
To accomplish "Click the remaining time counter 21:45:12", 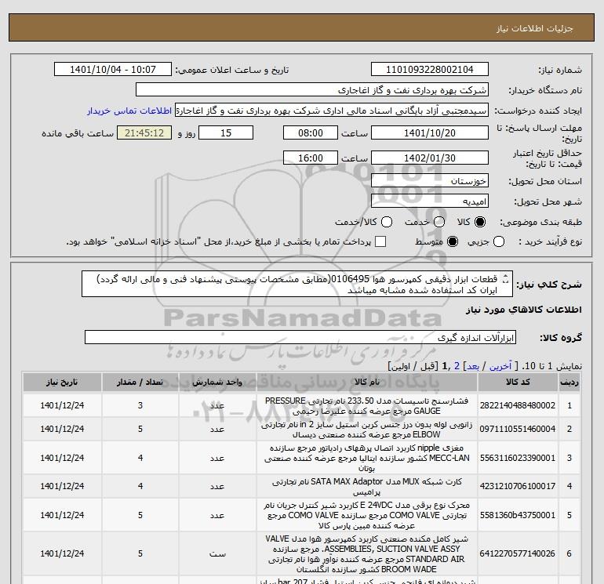I will coord(144,133).
